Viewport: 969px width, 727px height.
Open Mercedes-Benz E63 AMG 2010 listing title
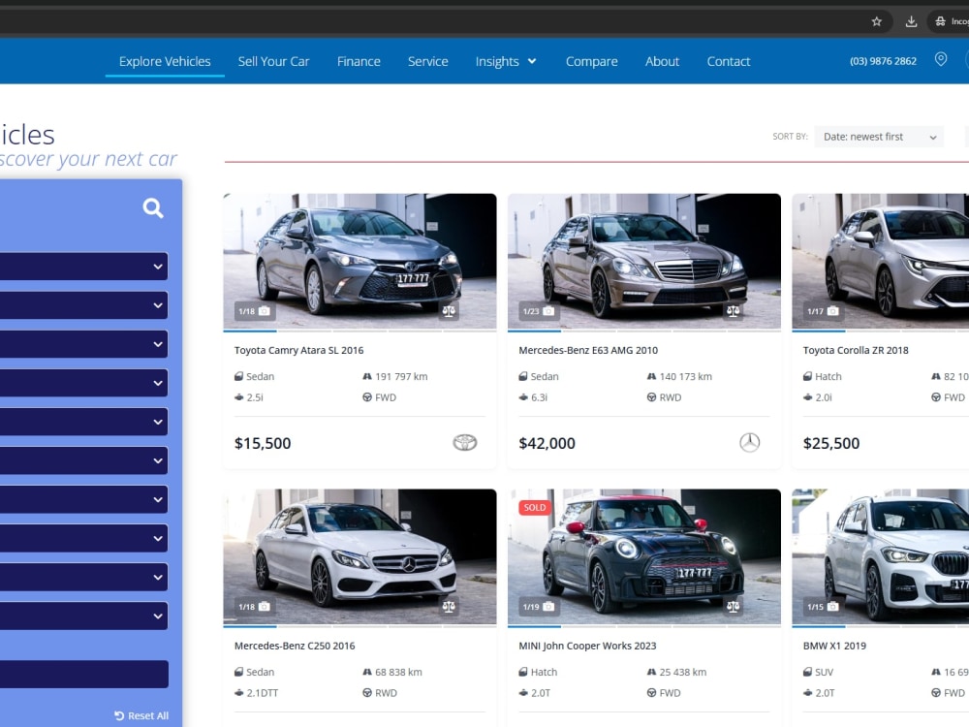(588, 350)
